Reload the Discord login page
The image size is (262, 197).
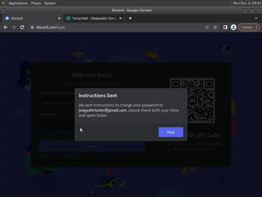[22, 27]
